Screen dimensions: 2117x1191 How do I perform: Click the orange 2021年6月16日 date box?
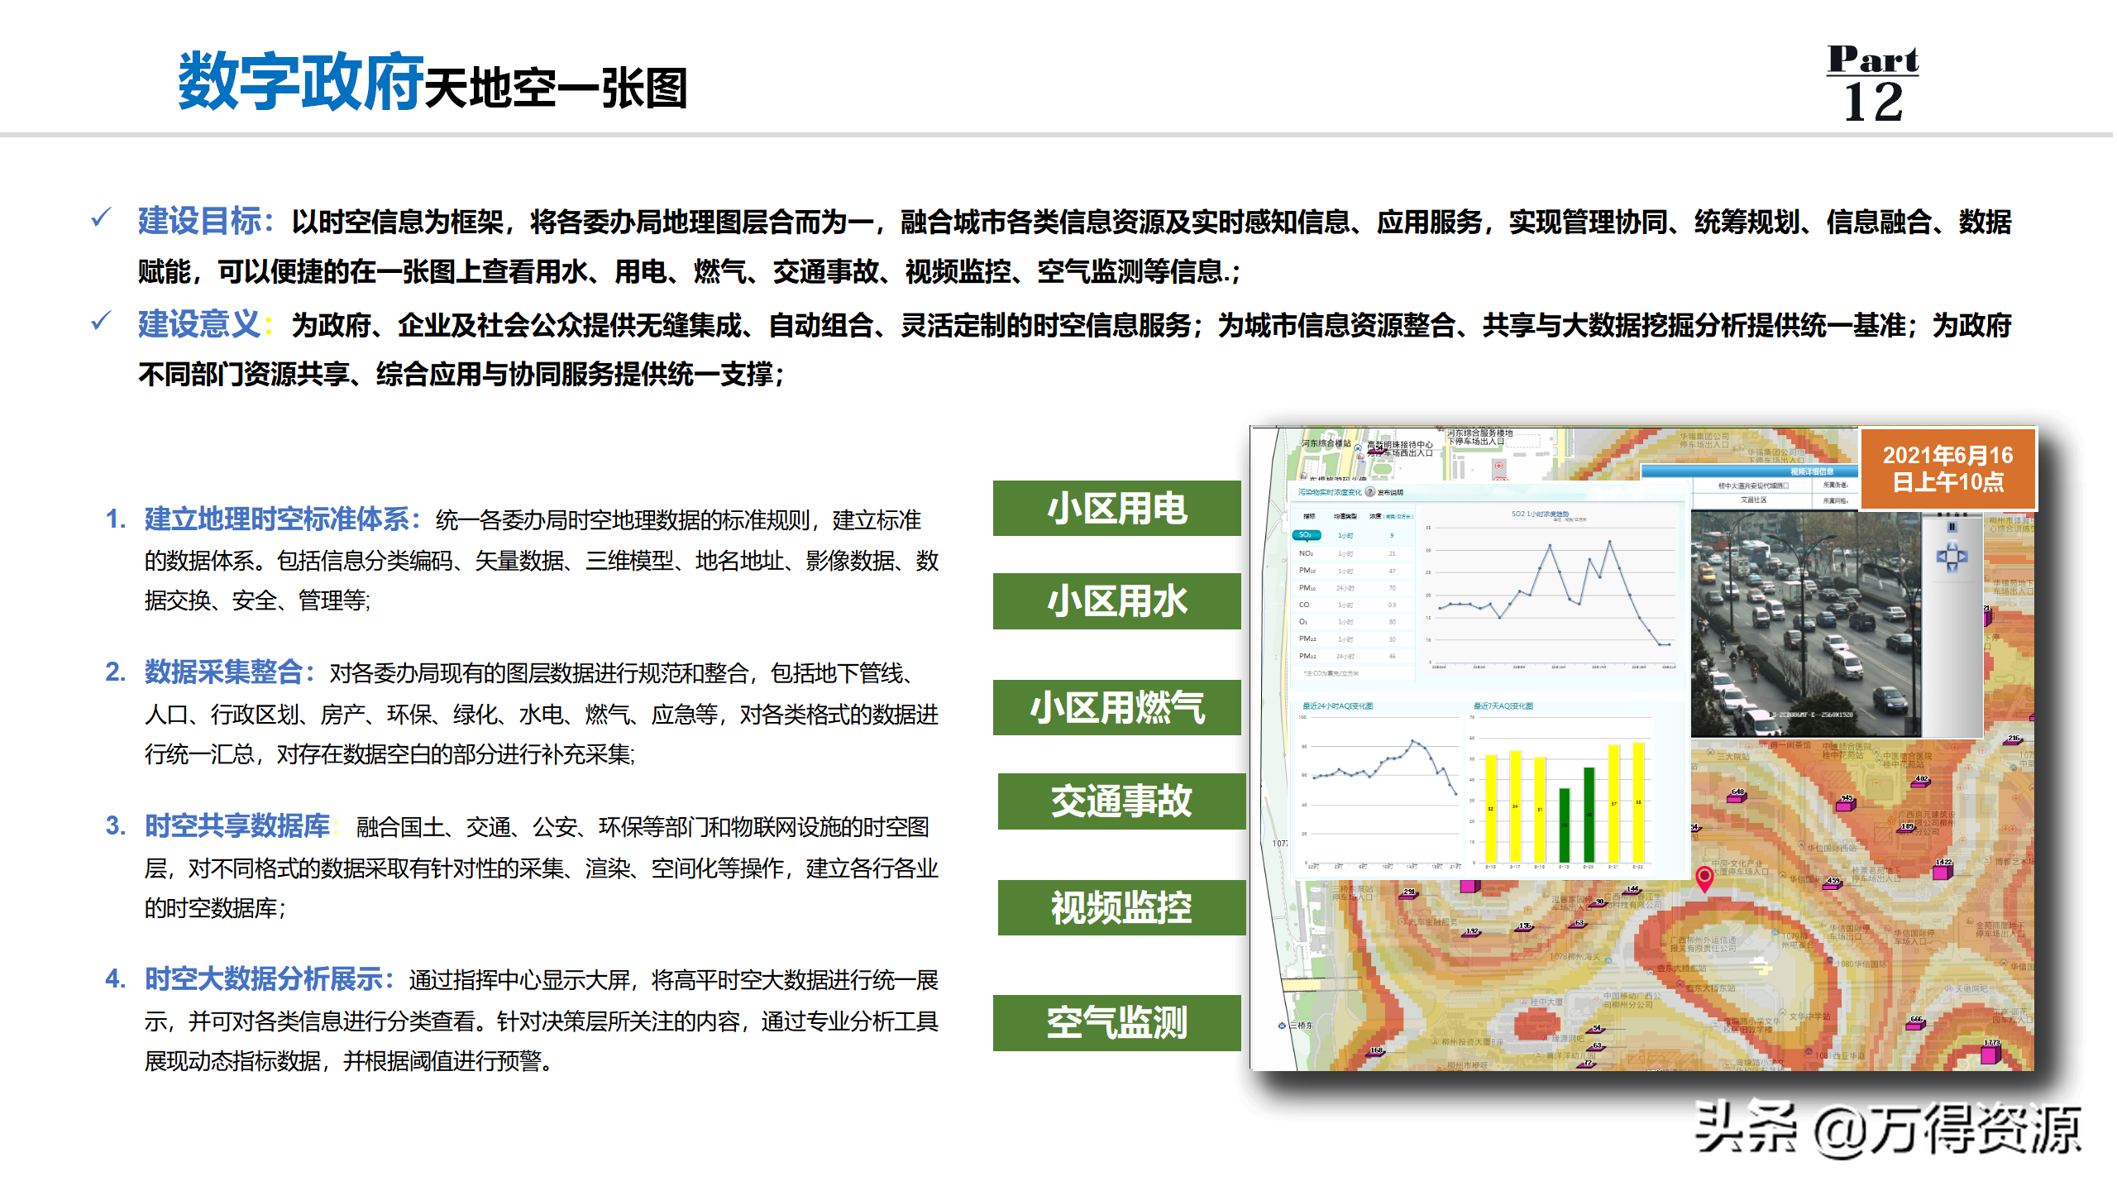coord(1947,468)
